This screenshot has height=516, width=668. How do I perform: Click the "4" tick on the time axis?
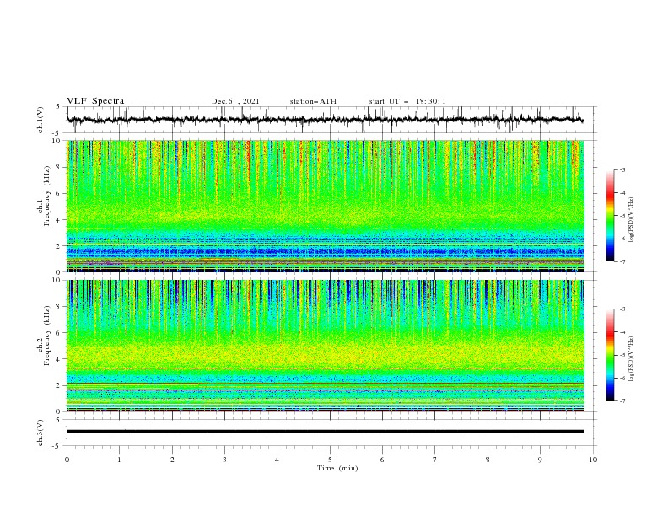pyautogui.click(x=277, y=460)
